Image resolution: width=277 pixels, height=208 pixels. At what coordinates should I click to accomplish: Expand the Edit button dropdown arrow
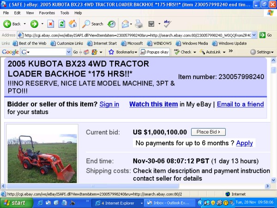159,24
